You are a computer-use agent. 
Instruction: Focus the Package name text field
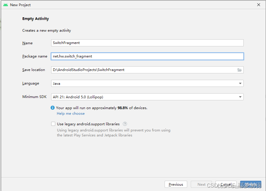(147, 56)
